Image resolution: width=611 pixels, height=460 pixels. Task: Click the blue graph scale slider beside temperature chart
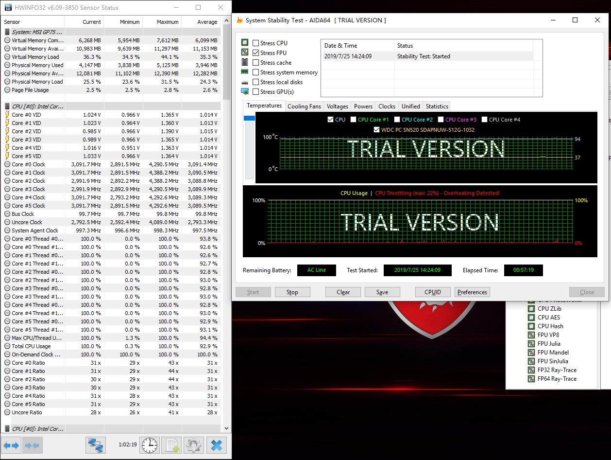click(249, 118)
